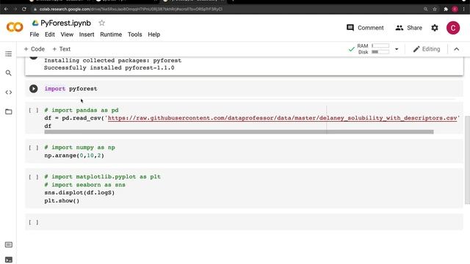Click the browser zoom magnifier icon
Image resolution: width=470 pixels, height=264 pixels.
(x=426, y=10)
